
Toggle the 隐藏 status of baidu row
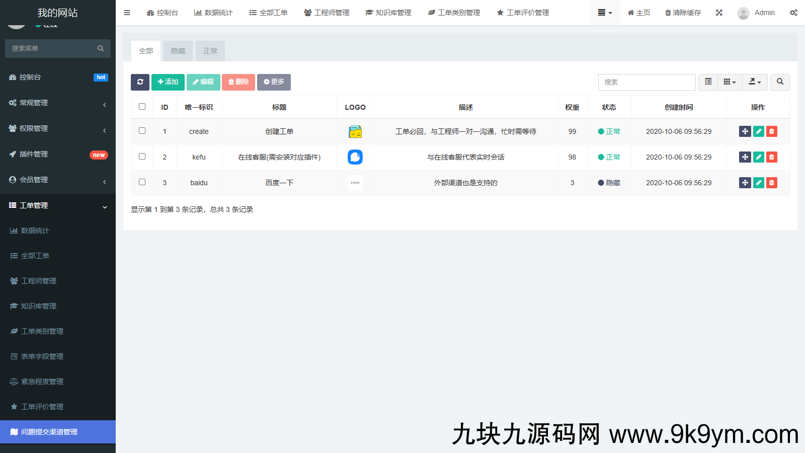(609, 183)
